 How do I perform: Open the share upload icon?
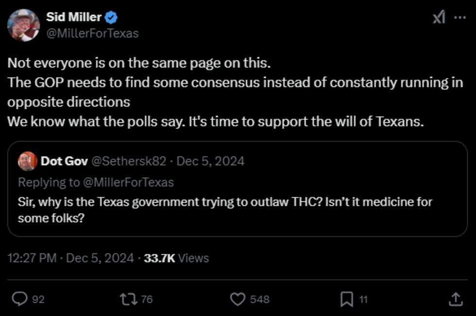click(x=455, y=299)
